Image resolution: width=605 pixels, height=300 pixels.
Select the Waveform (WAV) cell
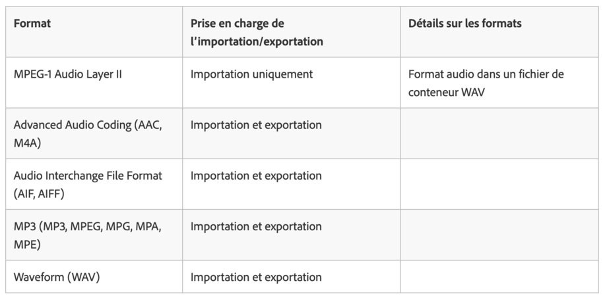[56, 277]
